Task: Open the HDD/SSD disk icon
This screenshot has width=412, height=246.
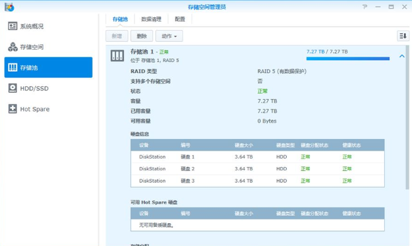Action: [x=12, y=88]
